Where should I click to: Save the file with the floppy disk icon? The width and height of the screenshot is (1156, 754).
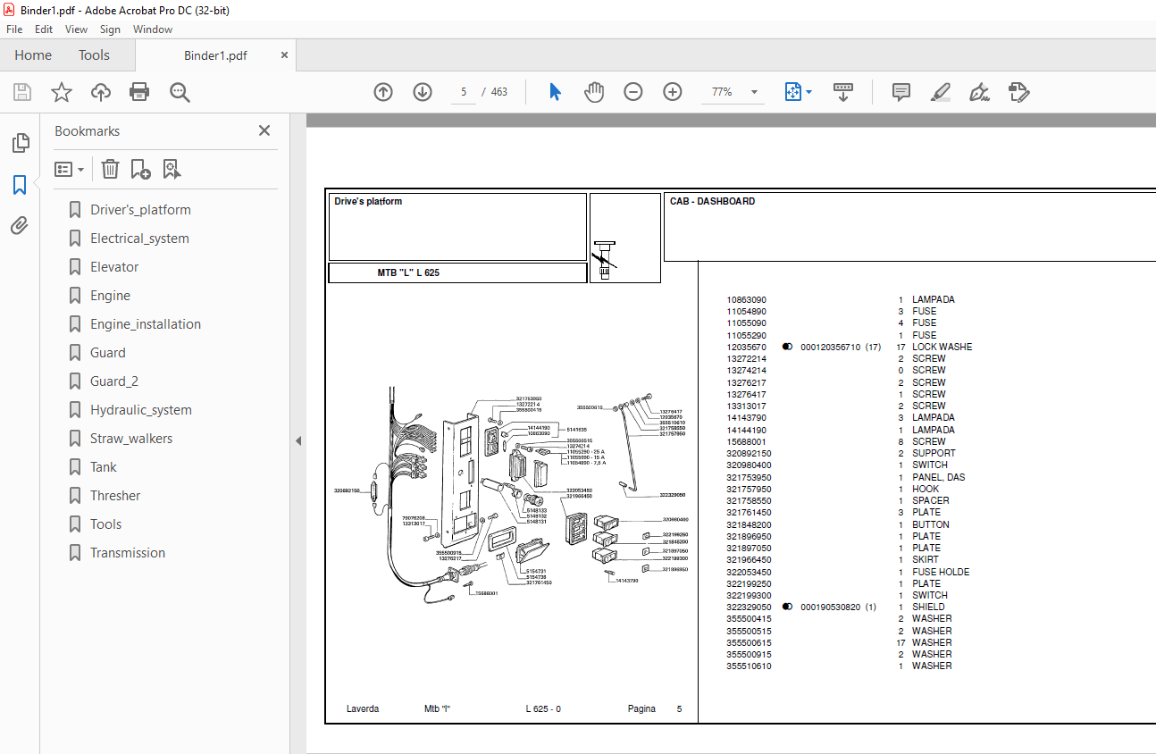[22, 92]
